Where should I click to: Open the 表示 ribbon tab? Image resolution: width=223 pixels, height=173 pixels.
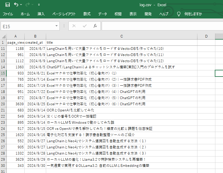click(x=133, y=14)
